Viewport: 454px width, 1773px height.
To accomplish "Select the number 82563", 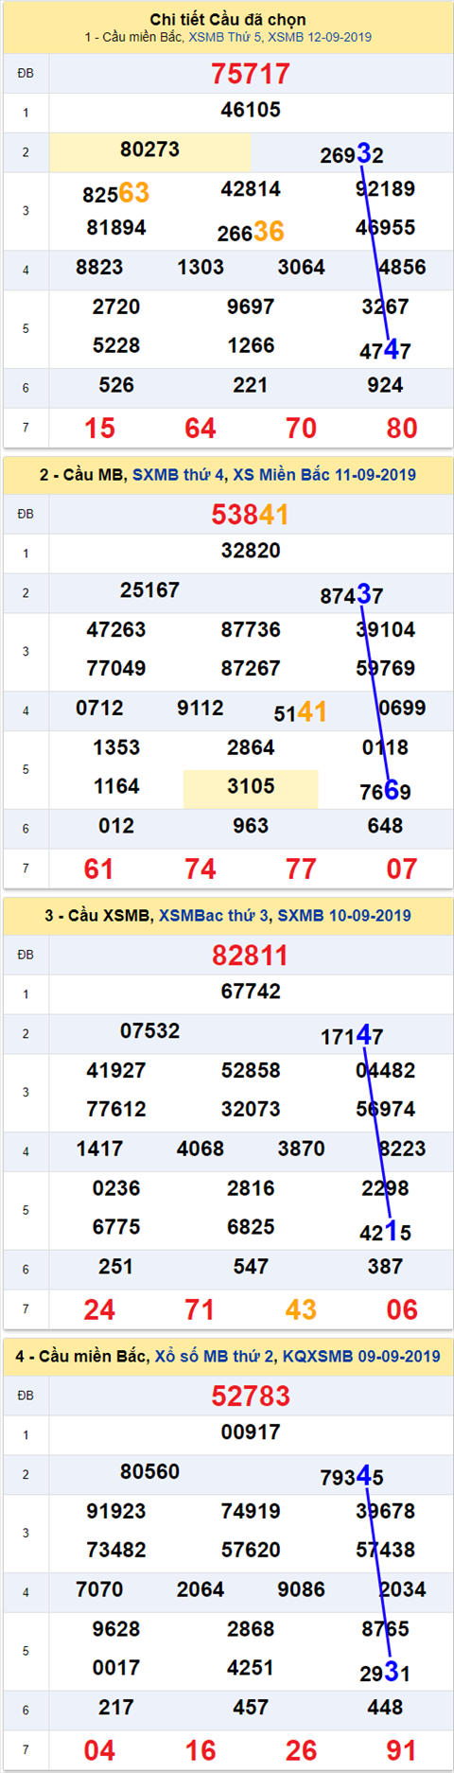I will point(116,193).
